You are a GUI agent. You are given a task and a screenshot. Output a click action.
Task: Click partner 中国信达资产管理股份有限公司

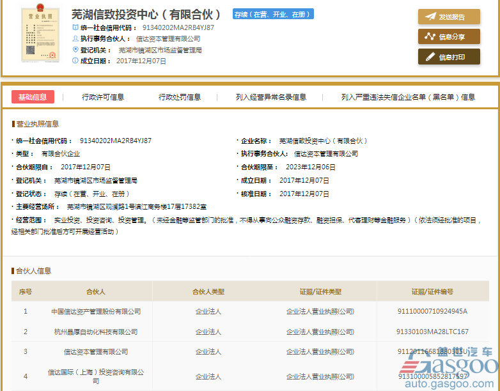(96, 311)
